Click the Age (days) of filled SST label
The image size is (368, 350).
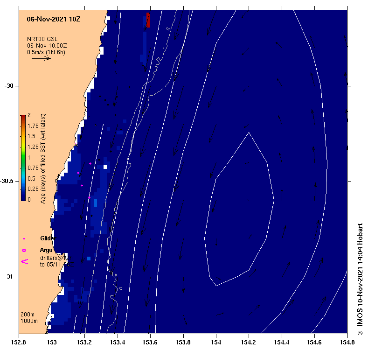point(43,159)
